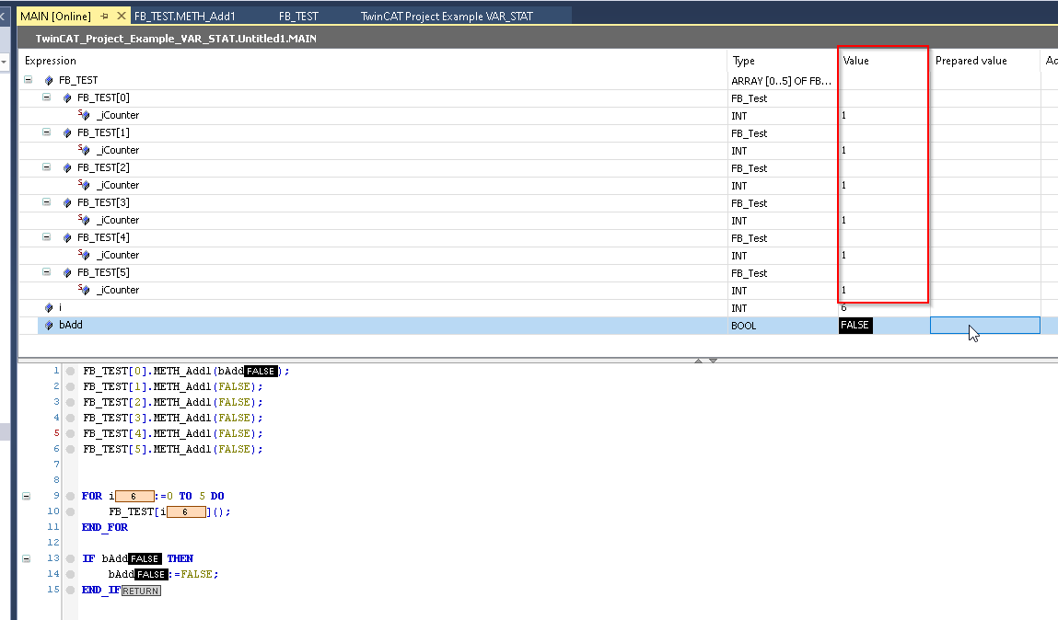Click the FB_TEST array variable icon
Image resolution: width=1058 pixels, height=620 pixels.
click(x=49, y=80)
